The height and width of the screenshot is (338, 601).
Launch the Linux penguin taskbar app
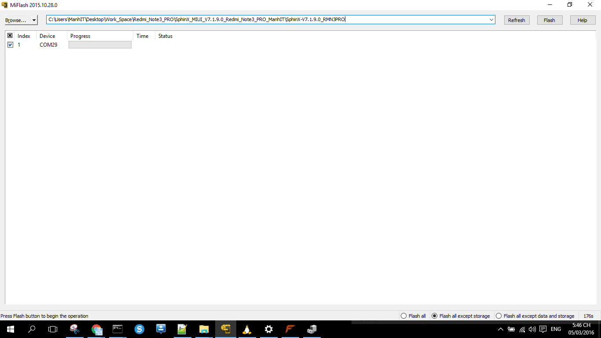tap(247, 329)
